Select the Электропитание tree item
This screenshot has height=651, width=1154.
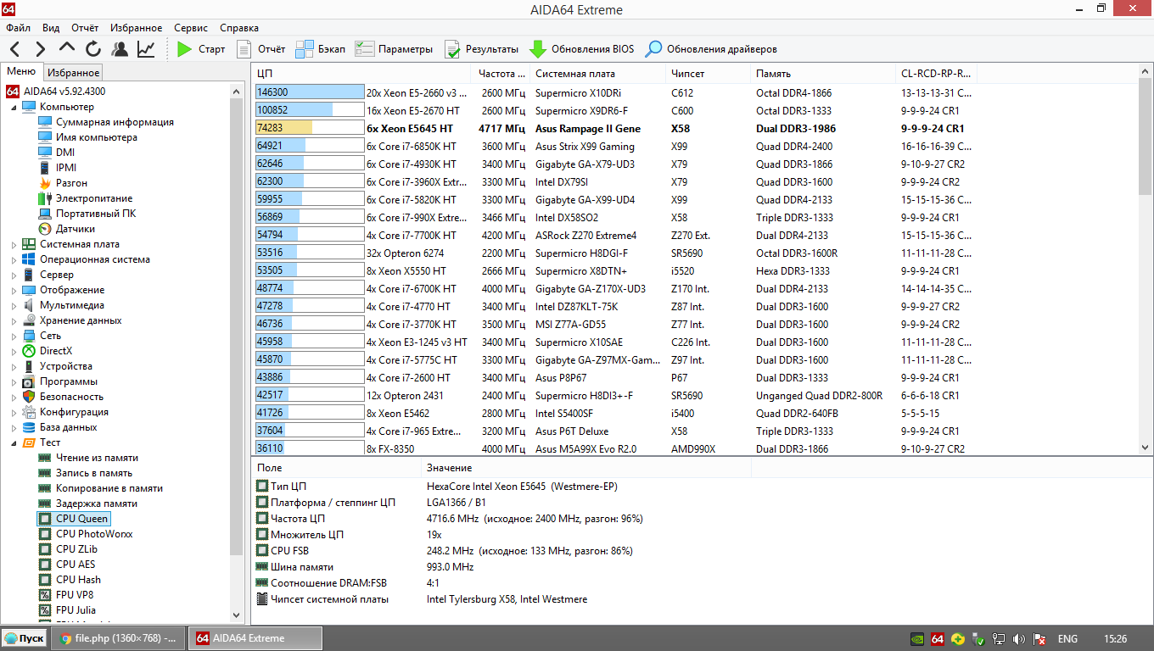click(x=94, y=198)
